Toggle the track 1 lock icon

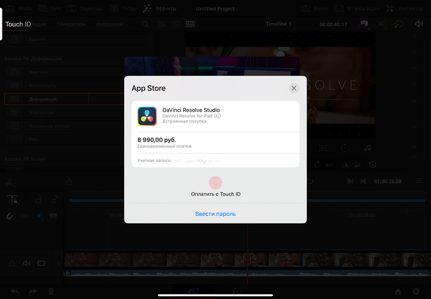point(12,264)
